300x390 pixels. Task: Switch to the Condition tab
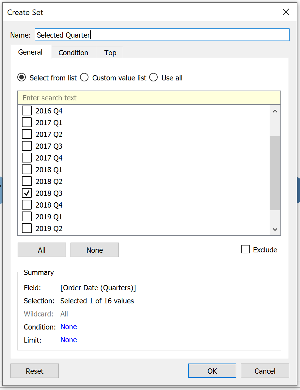tap(73, 53)
